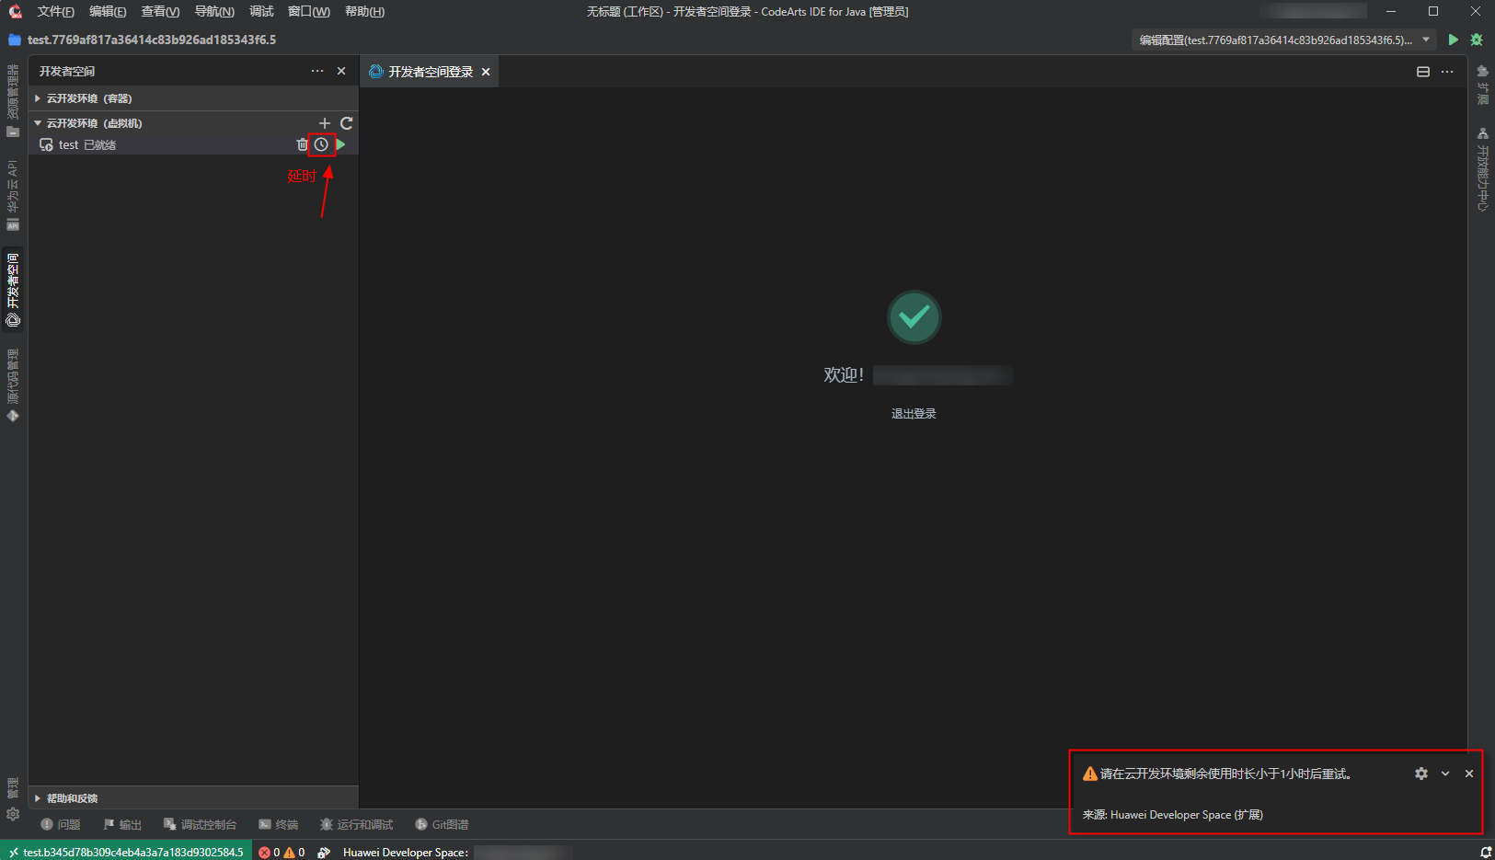Open the 调试控制台 bottom panel tab
Image resolution: width=1495 pixels, height=860 pixels.
point(200,825)
